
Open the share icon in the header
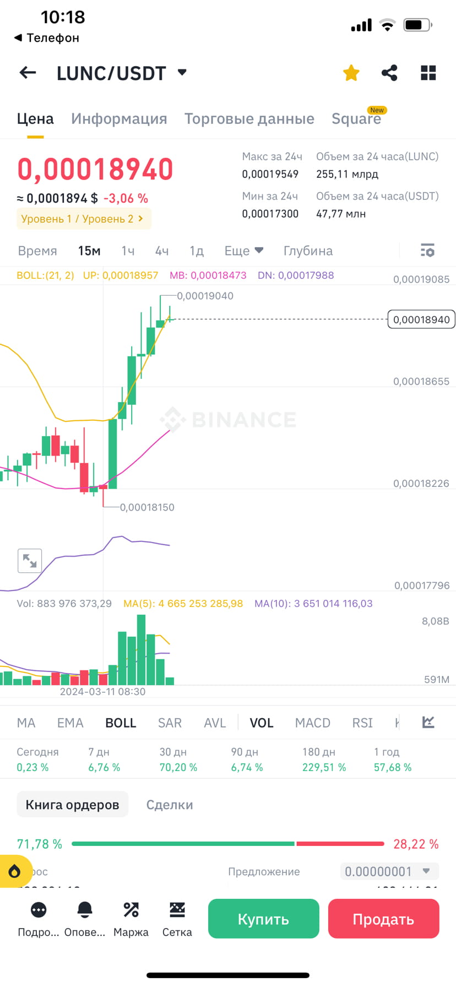coord(389,72)
